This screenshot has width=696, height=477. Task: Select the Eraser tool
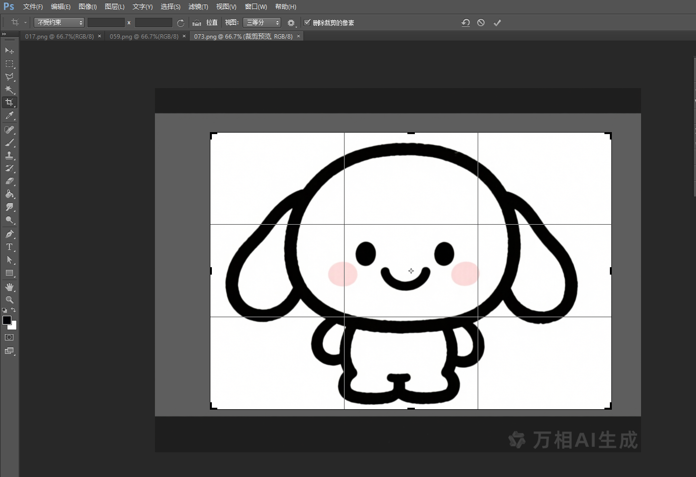(9, 181)
